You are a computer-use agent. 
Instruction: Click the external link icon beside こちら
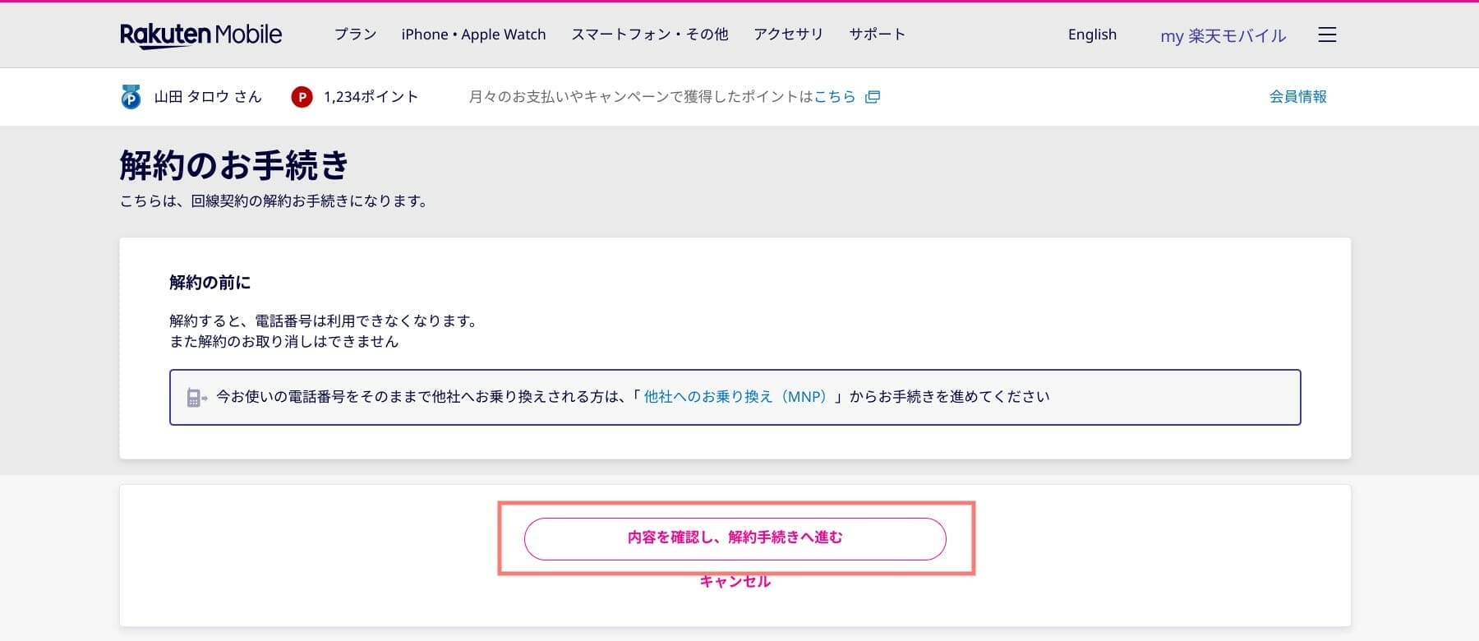(873, 97)
